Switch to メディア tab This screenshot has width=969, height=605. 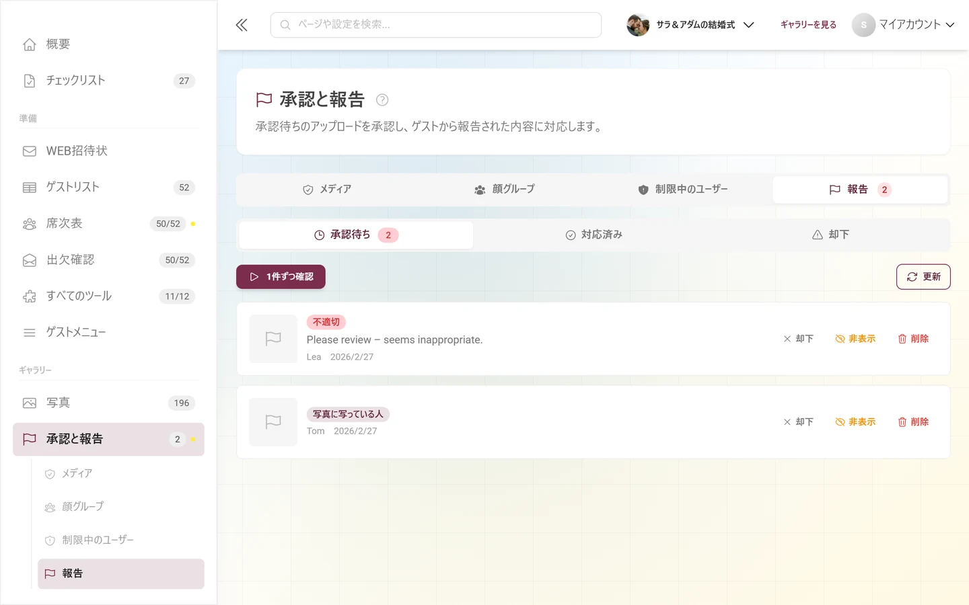point(327,190)
